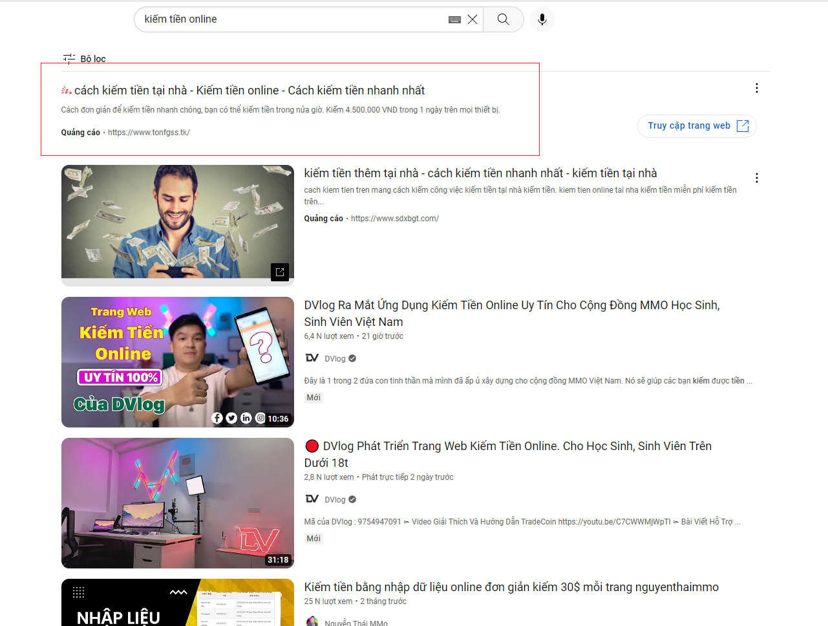Open the Bộ lọc filter options
Image resolution: width=828 pixels, height=626 pixels.
click(x=84, y=59)
